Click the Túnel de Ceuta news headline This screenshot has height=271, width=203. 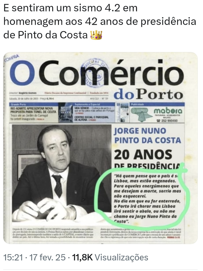[33, 110]
